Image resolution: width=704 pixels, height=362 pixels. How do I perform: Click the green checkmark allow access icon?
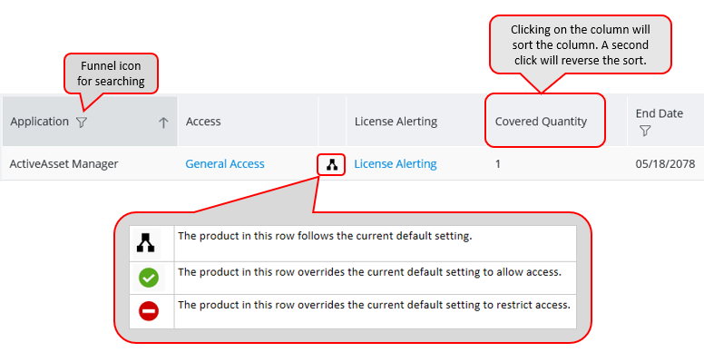tap(149, 278)
